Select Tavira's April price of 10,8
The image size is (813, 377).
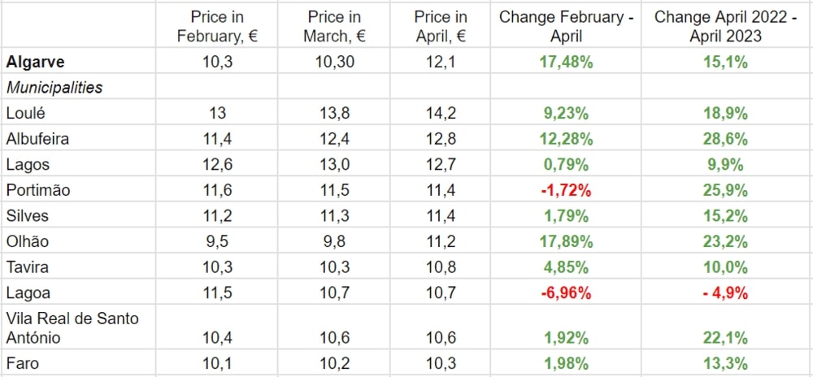440,268
